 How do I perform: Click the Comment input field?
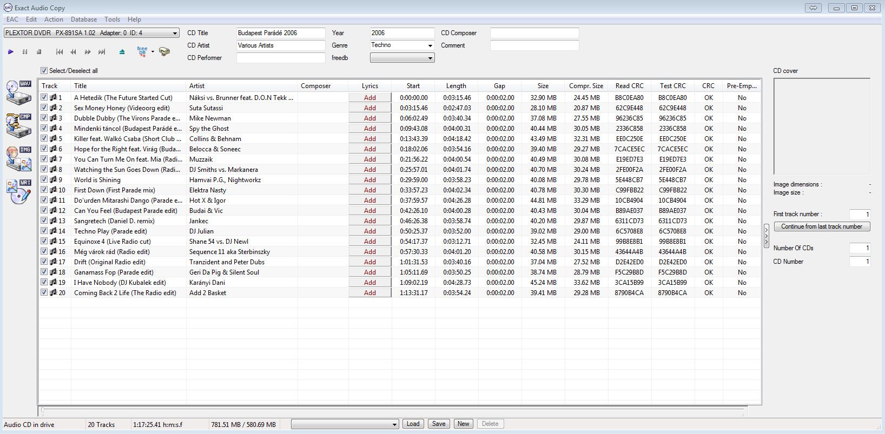[534, 45]
